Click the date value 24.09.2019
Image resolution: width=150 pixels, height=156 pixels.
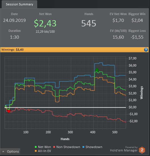[14, 20]
